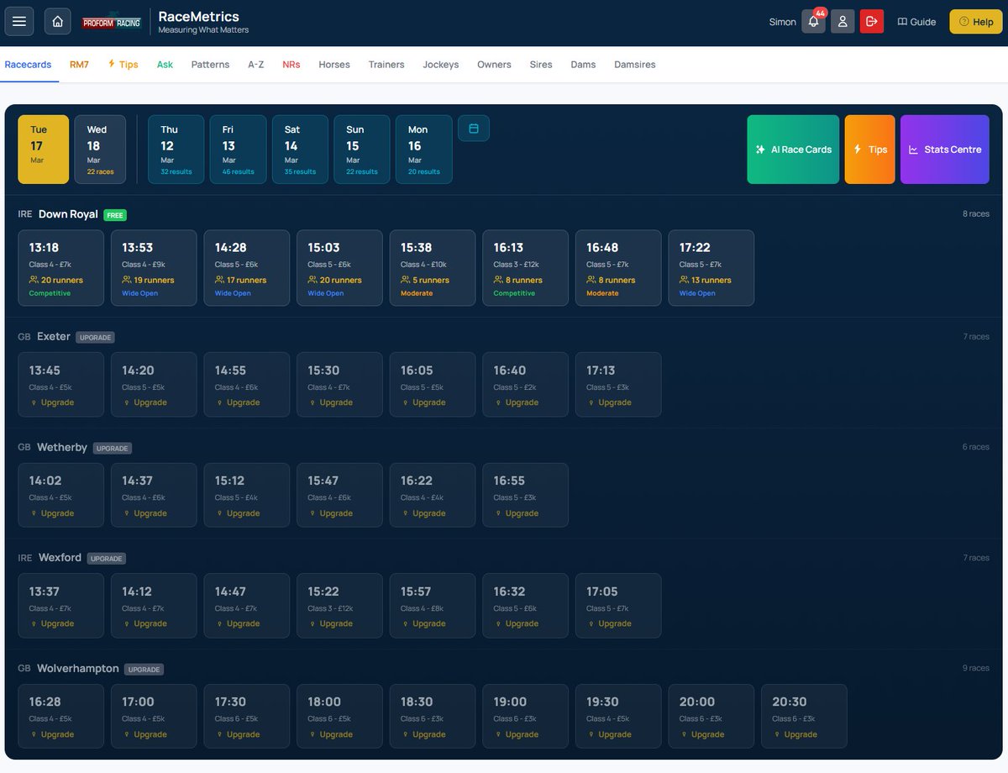Screen dimensions: 1008x773
Task: Go to the Owners tab
Action: (x=494, y=65)
